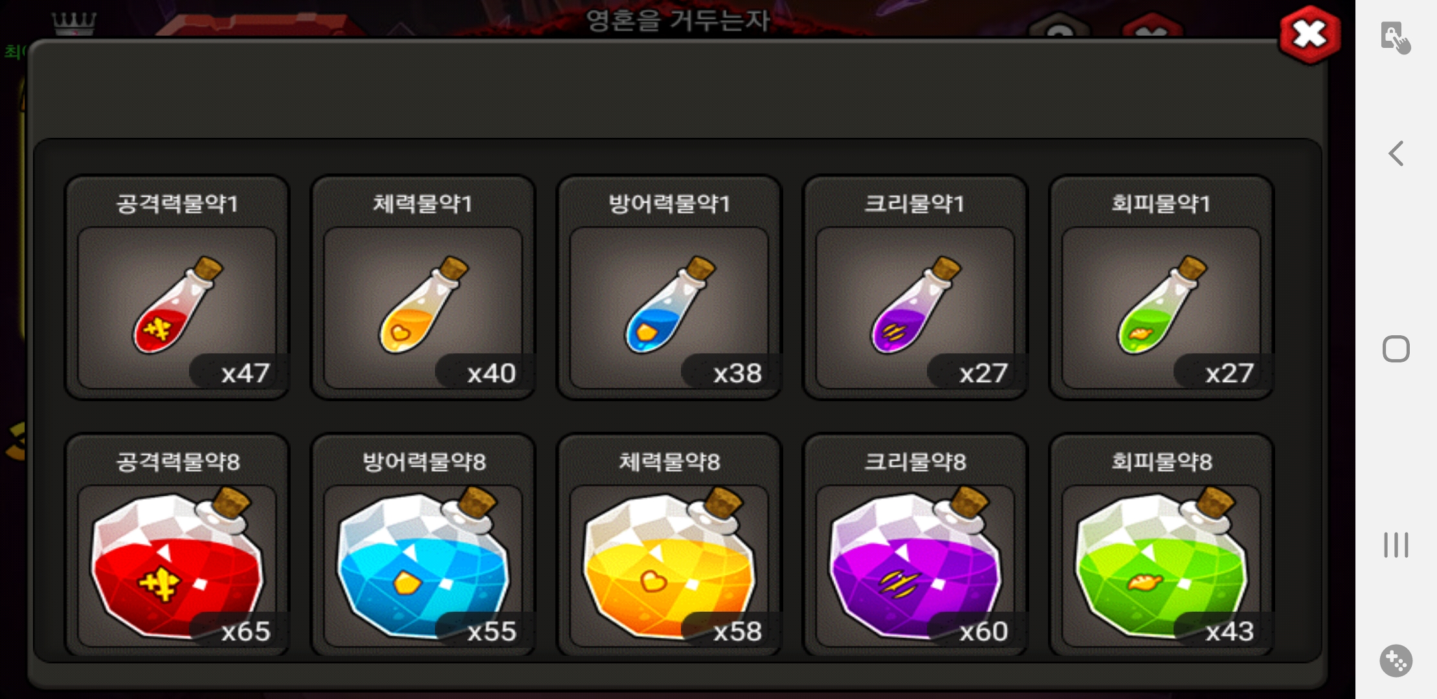The height and width of the screenshot is (699, 1437).
Task: Click the x60 count on 크리물약8
Action: 983,631
